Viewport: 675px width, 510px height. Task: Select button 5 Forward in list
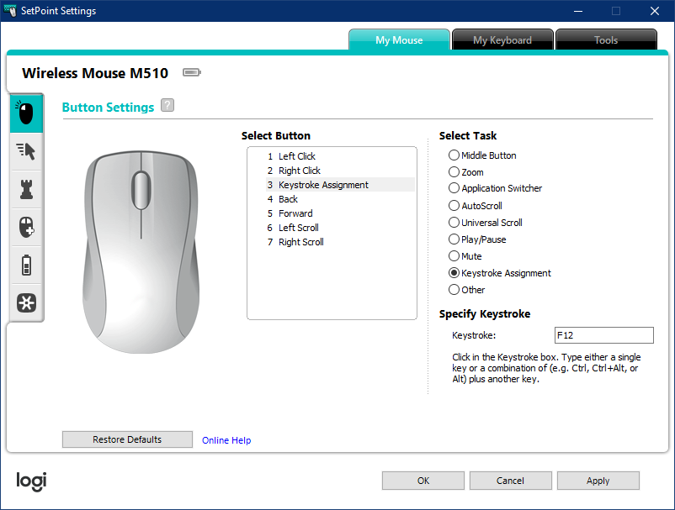(x=340, y=213)
